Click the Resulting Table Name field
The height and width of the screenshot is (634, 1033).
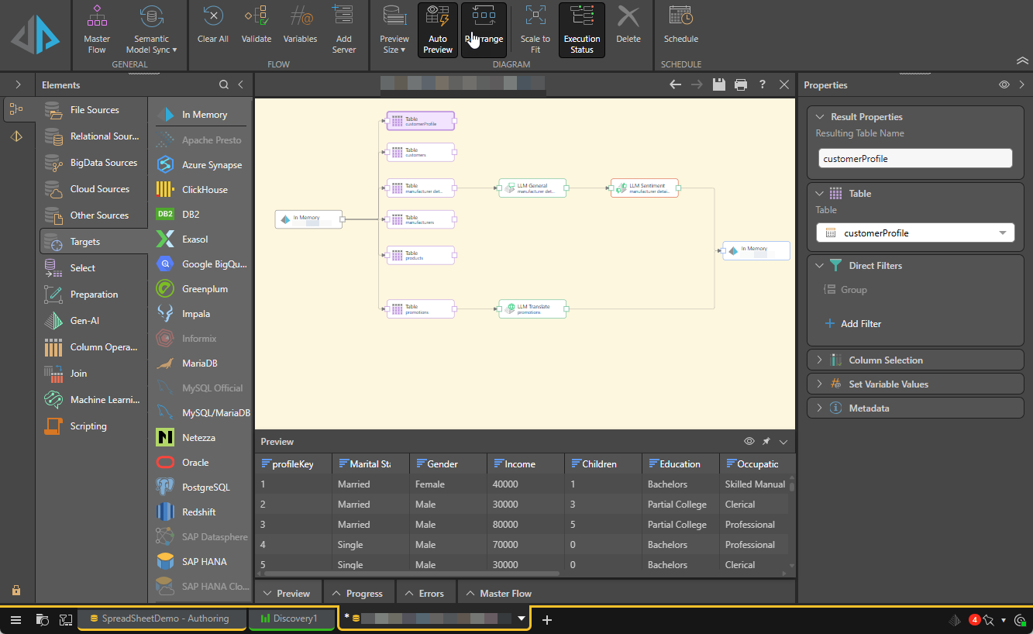point(914,158)
